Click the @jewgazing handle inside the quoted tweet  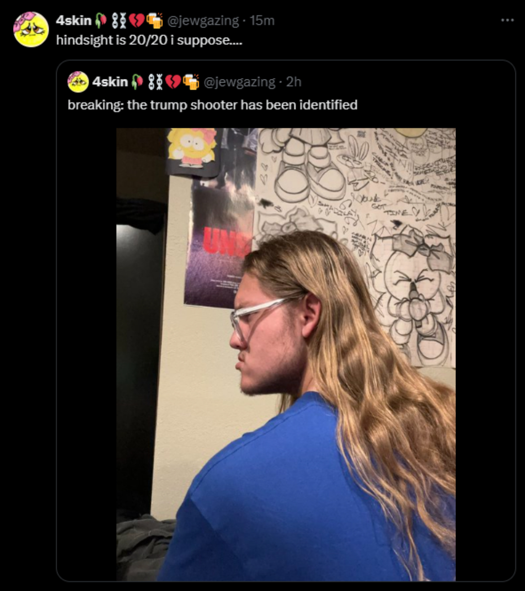[x=240, y=82]
